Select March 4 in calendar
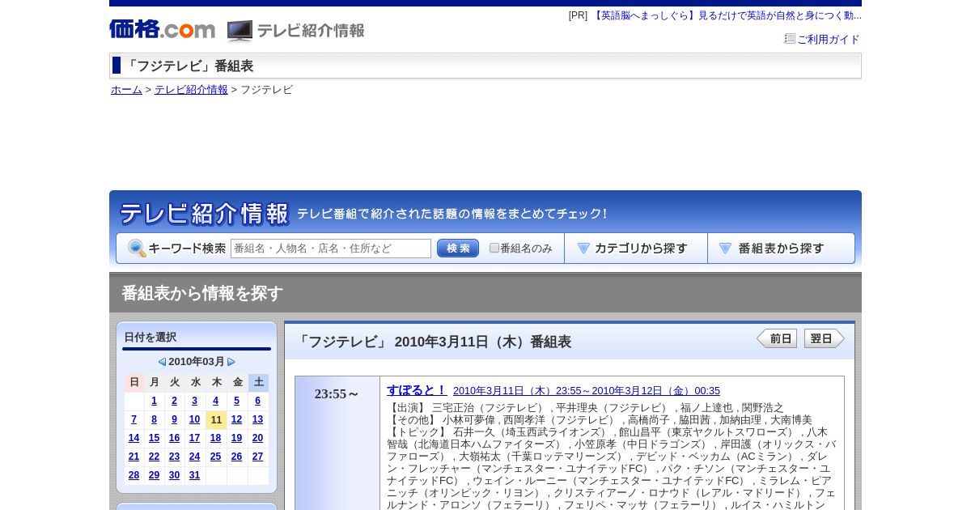Screen dimensions: 971x510 [215, 401]
